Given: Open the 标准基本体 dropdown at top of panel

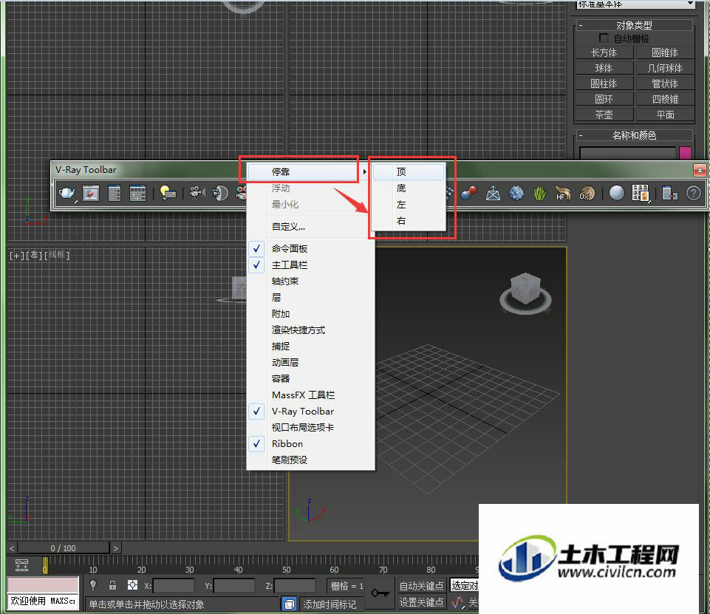Looking at the screenshot, I should point(635,4).
